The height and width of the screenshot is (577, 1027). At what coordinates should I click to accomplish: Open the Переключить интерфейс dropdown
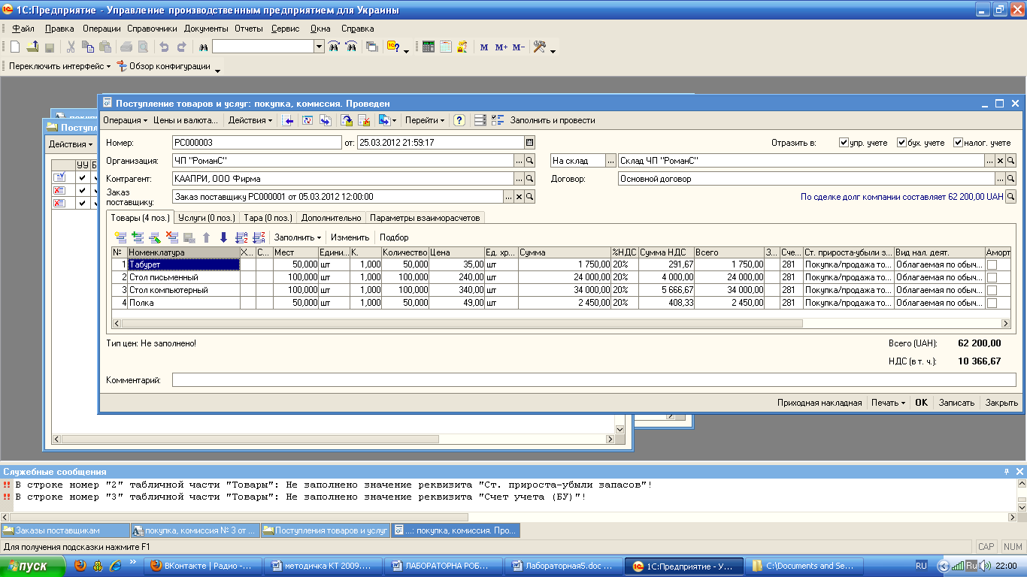[x=59, y=66]
